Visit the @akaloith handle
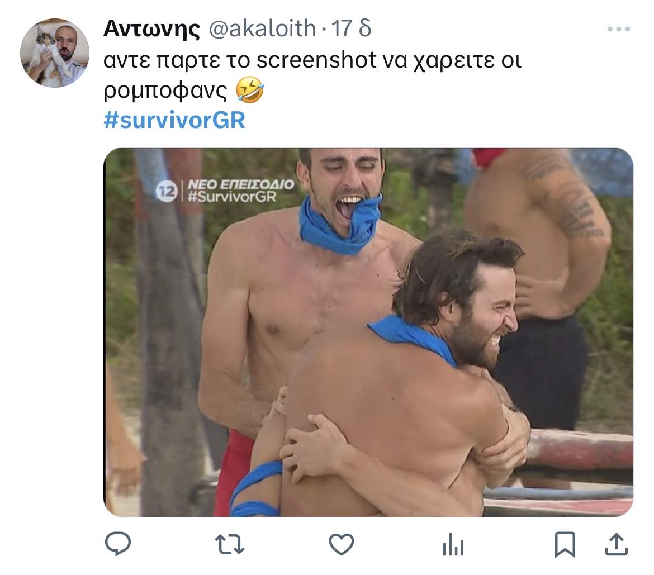Screen dimensions: 654x575 tap(262, 28)
